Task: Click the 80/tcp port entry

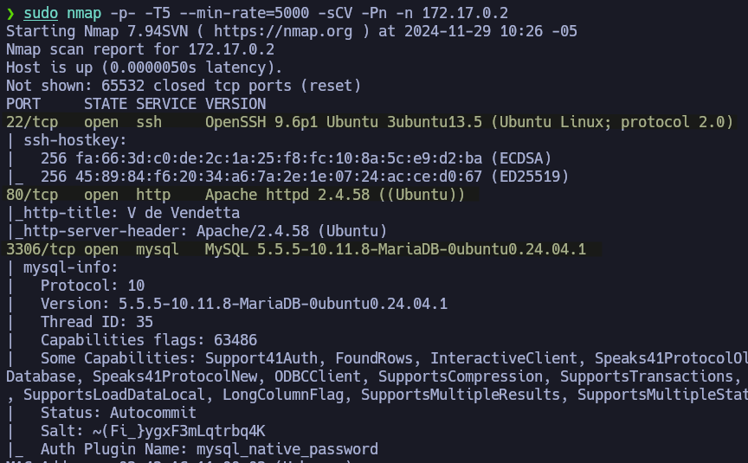Action: [28, 195]
